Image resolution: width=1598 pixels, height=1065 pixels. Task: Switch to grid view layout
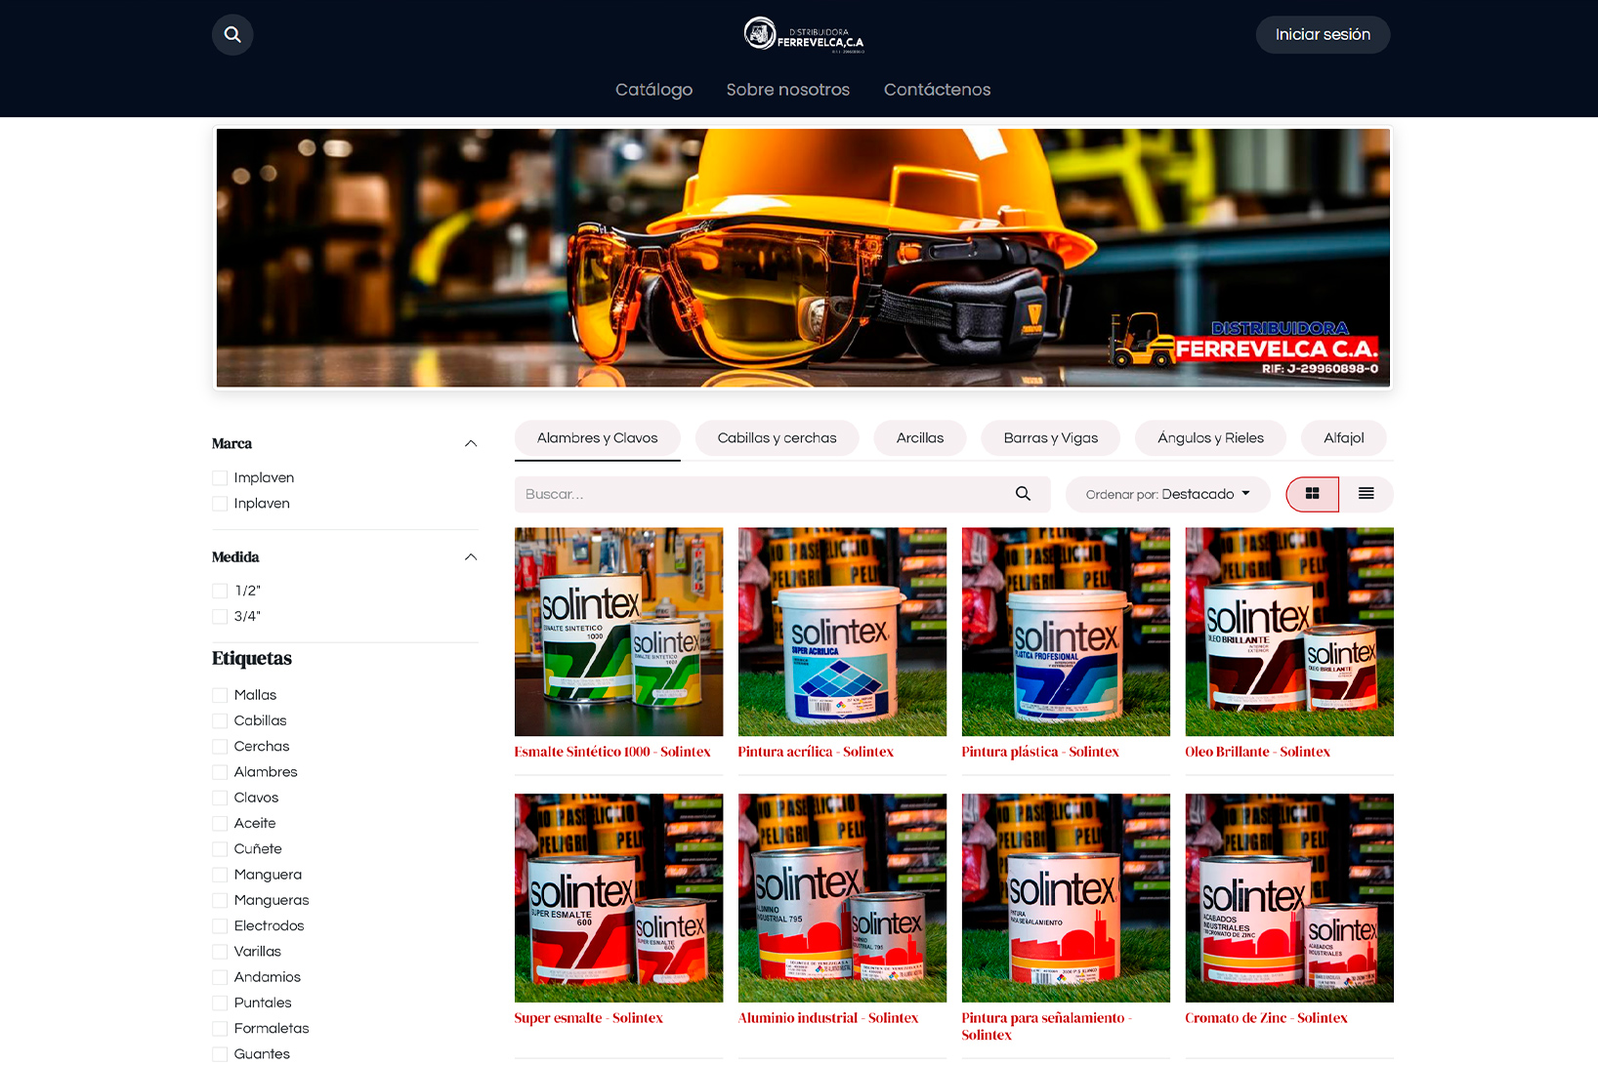[x=1312, y=494]
